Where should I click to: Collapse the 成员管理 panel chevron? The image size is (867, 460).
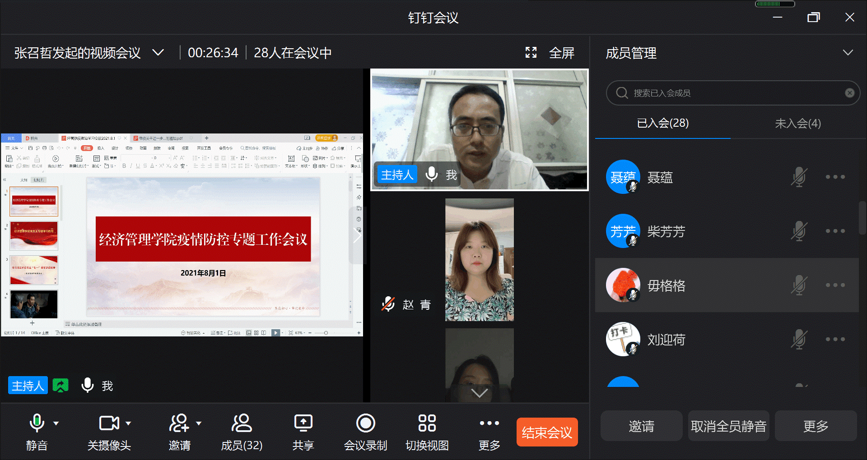[848, 53]
